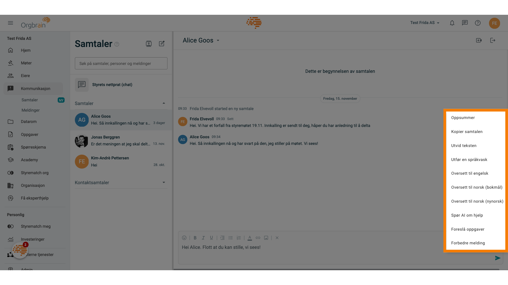The width and height of the screenshot is (508, 285).
Task: Click the emoji icon in message toolbar
Action: click(184, 238)
